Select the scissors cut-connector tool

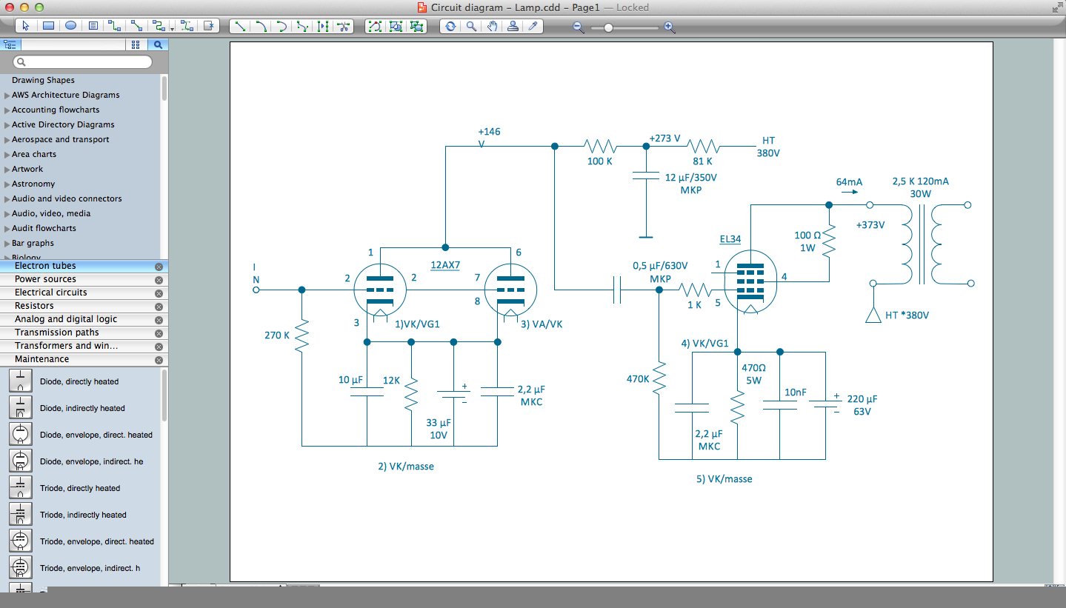coord(343,27)
